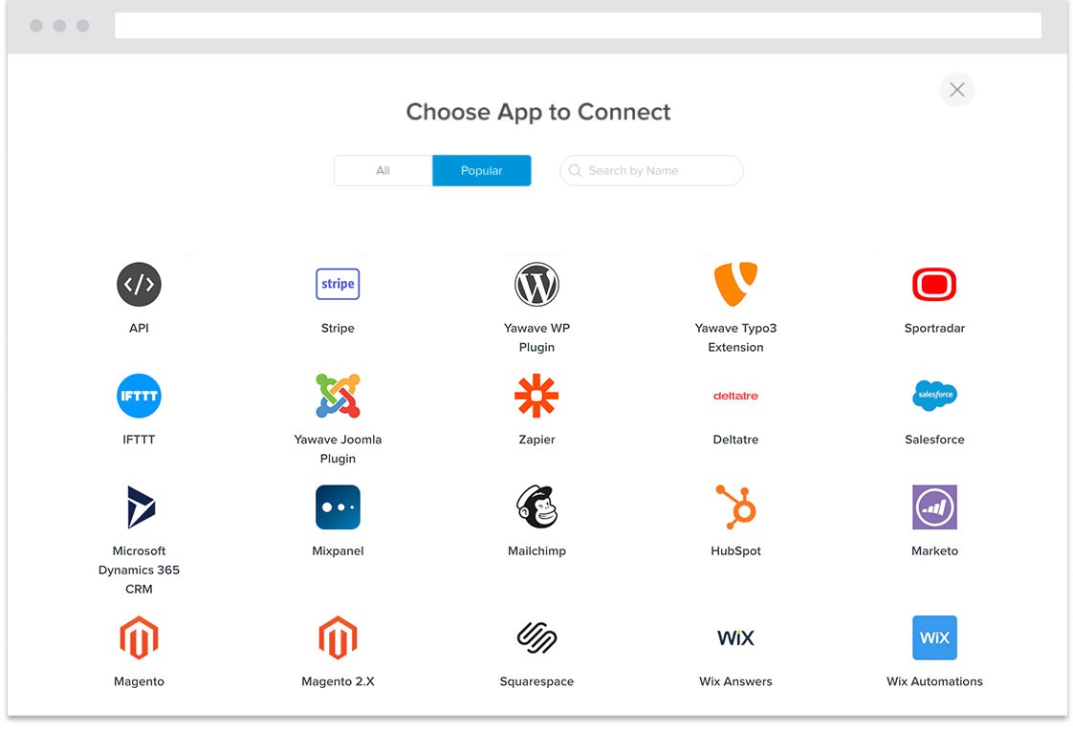Image resolution: width=1073 pixels, height=732 pixels.
Task: Click the "HubSpot" label text
Action: click(x=735, y=550)
